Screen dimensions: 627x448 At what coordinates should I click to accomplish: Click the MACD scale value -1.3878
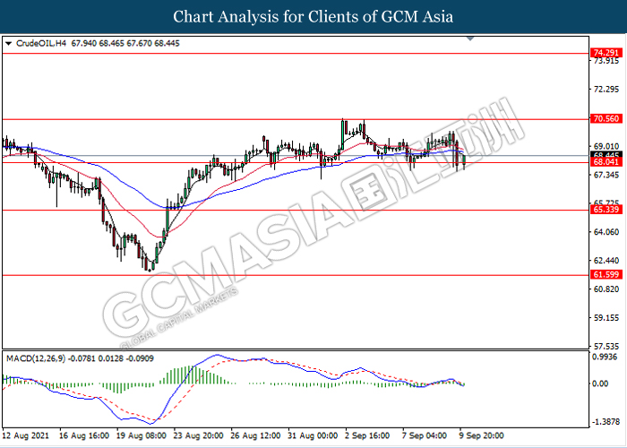pyautogui.click(x=606, y=422)
